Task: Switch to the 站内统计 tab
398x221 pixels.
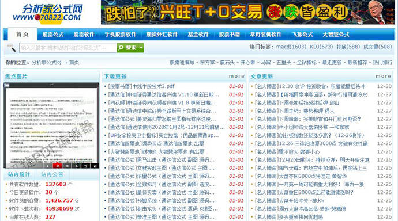Action: pos(19,174)
